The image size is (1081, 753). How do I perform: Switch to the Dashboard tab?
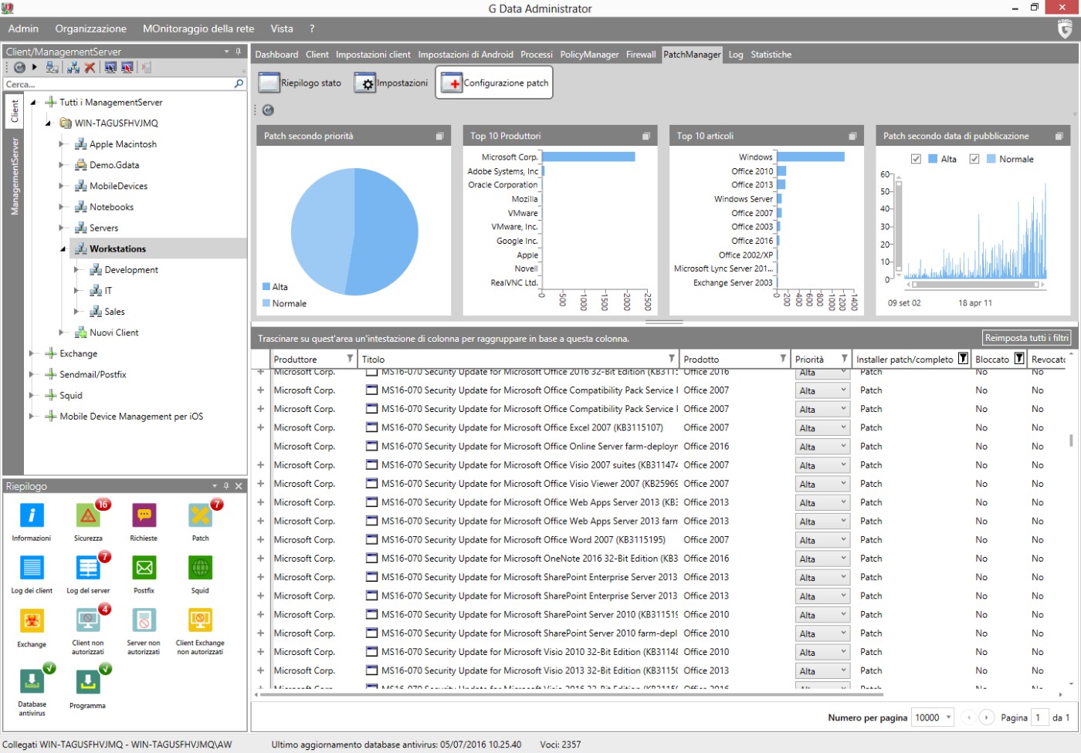click(276, 55)
